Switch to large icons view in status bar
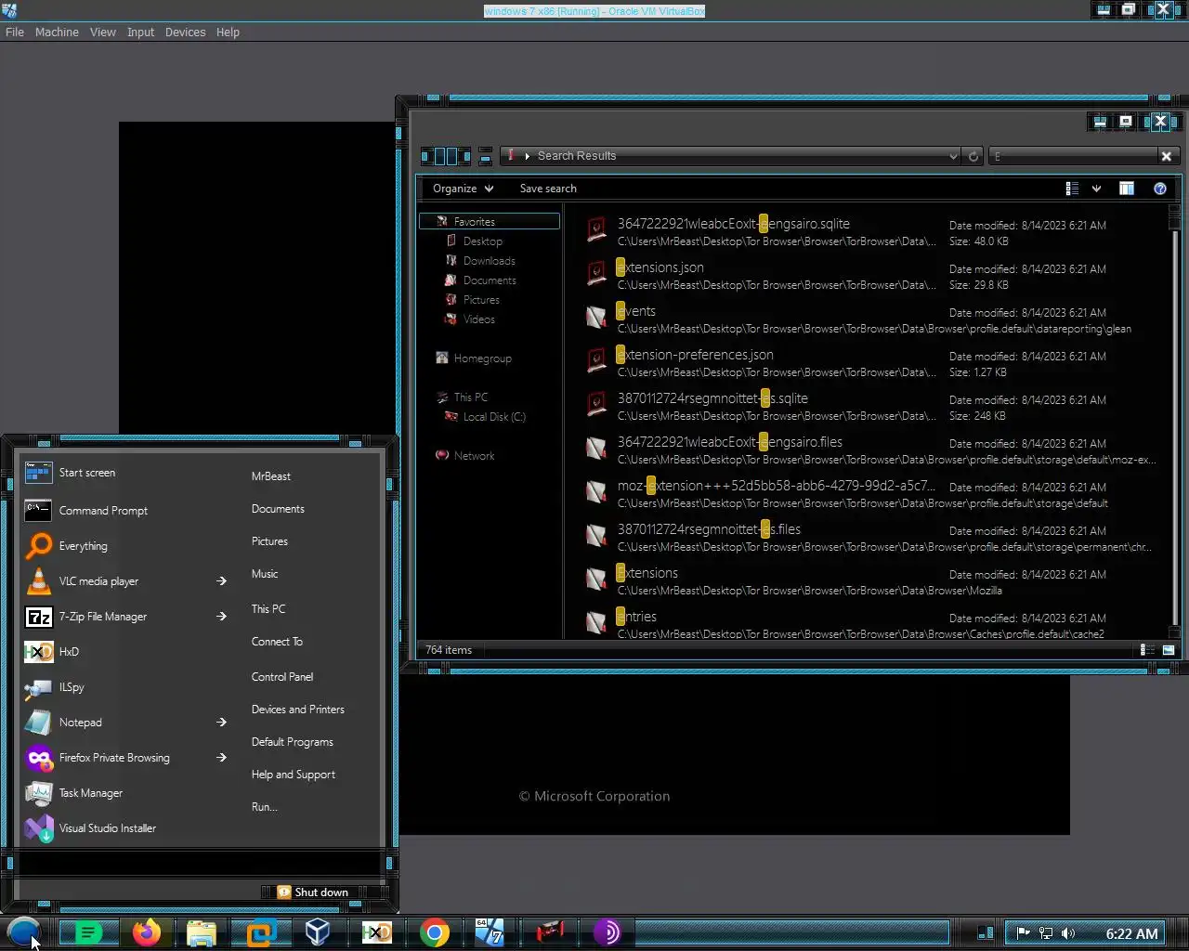 click(1169, 650)
